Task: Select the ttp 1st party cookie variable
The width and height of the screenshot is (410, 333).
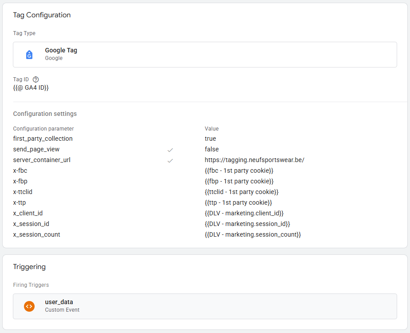Action: 238,202
